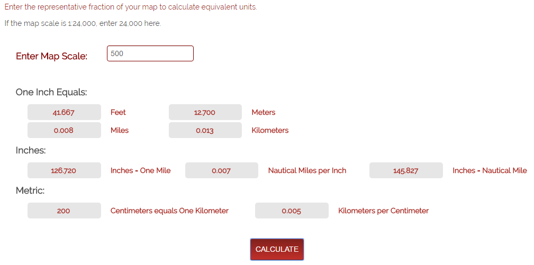Click the representative fraction instruction text
Screen dimensions: 534x265
131,7
